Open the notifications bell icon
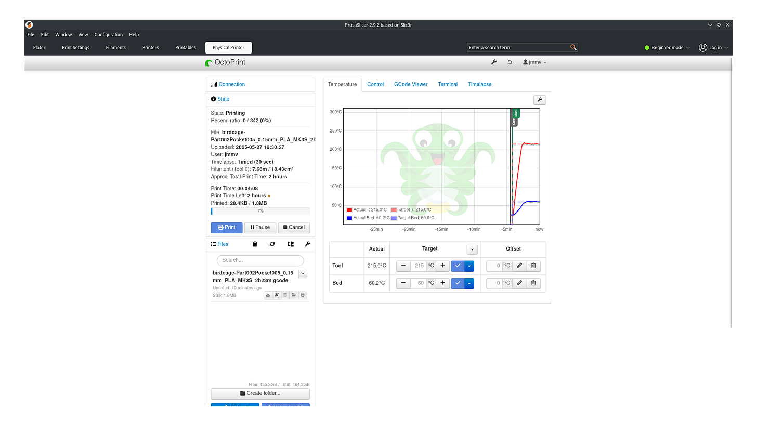 pos(510,62)
